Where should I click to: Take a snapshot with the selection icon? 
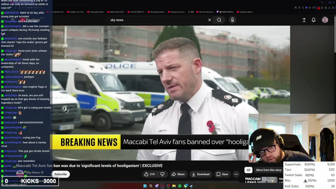[303, 8]
